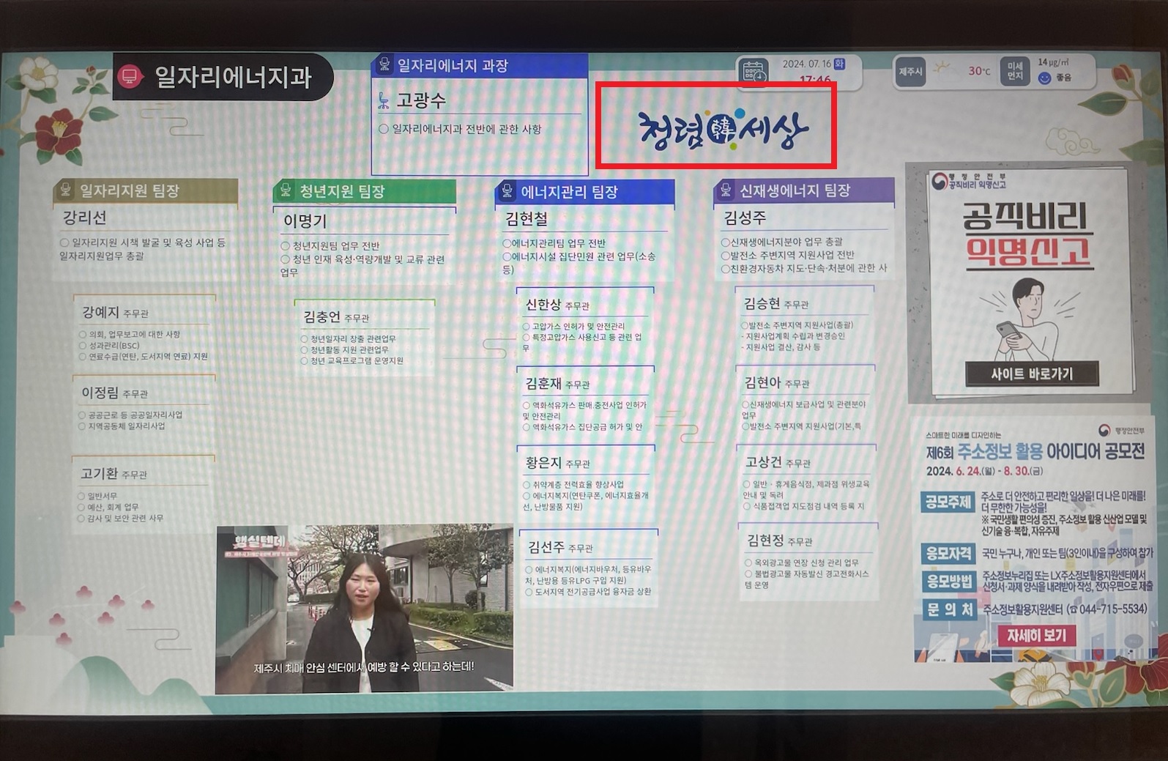The image size is (1168, 761).
Task: Select team leader 김성주
Action: pyautogui.click(x=745, y=218)
